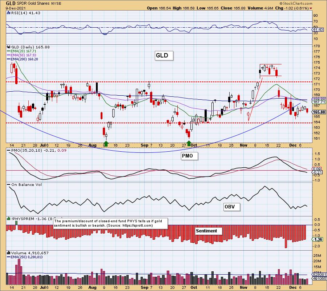Click the red down triangle beside Chg
327x291 pixels.
pos(311,8)
